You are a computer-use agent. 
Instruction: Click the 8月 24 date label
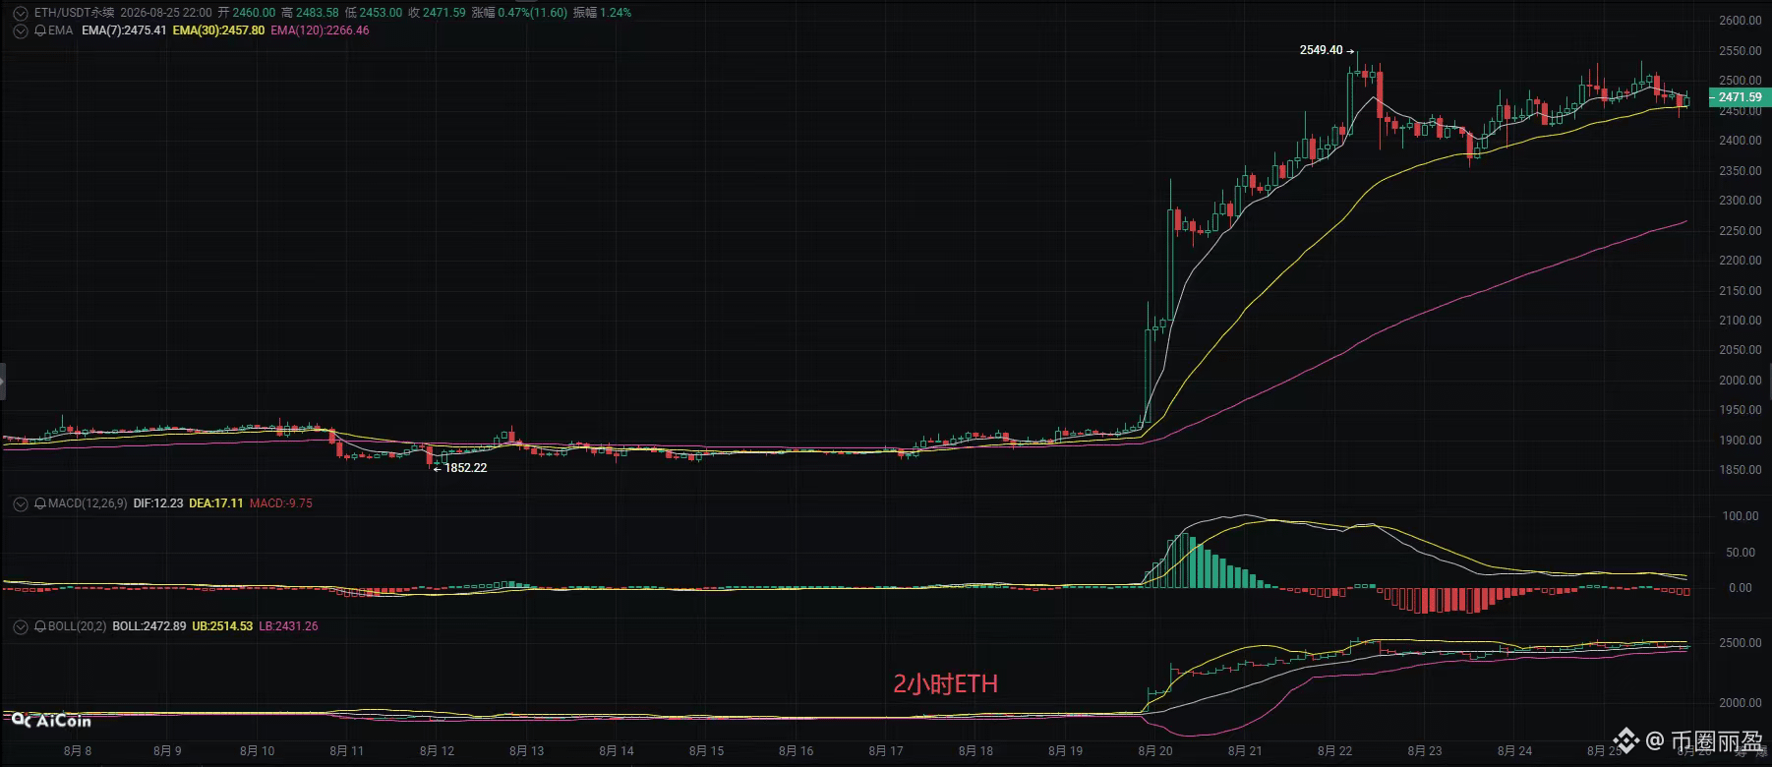point(1514,751)
